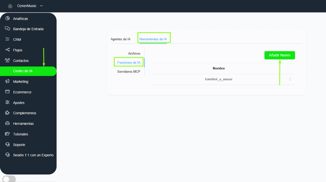326x182 pixels.
Task: Click the CRM list icon
Action: pyautogui.click(x=8, y=40)
